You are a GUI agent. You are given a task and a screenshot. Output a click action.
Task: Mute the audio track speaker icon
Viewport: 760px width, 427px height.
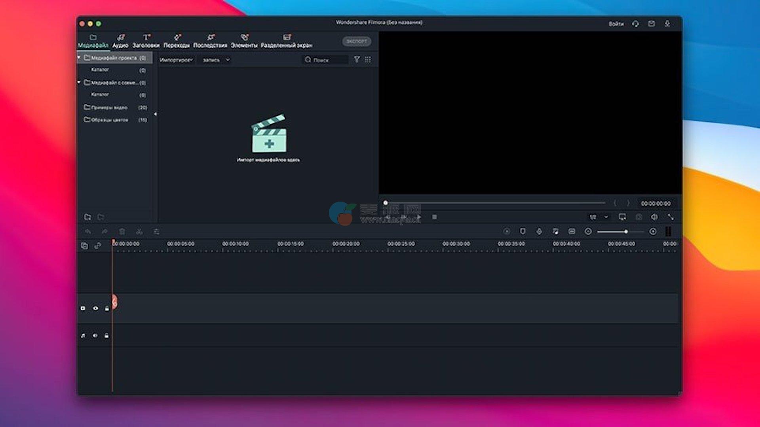coord(95,336)
